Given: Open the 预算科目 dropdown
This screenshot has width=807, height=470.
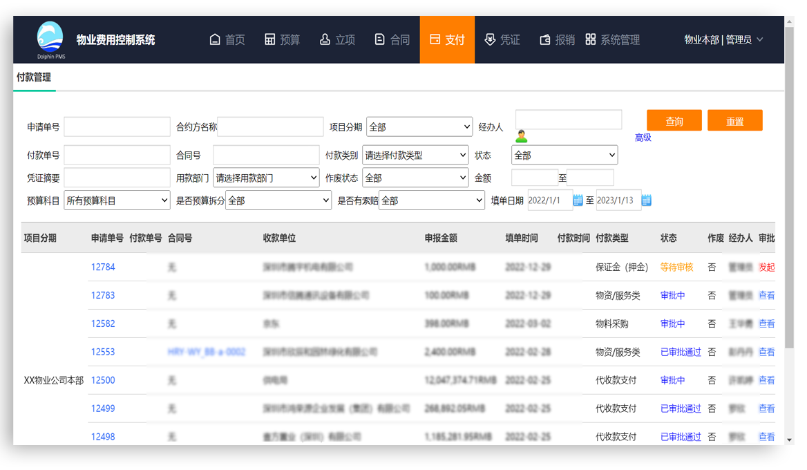Looking at the screenshot, I should (117, 200).
